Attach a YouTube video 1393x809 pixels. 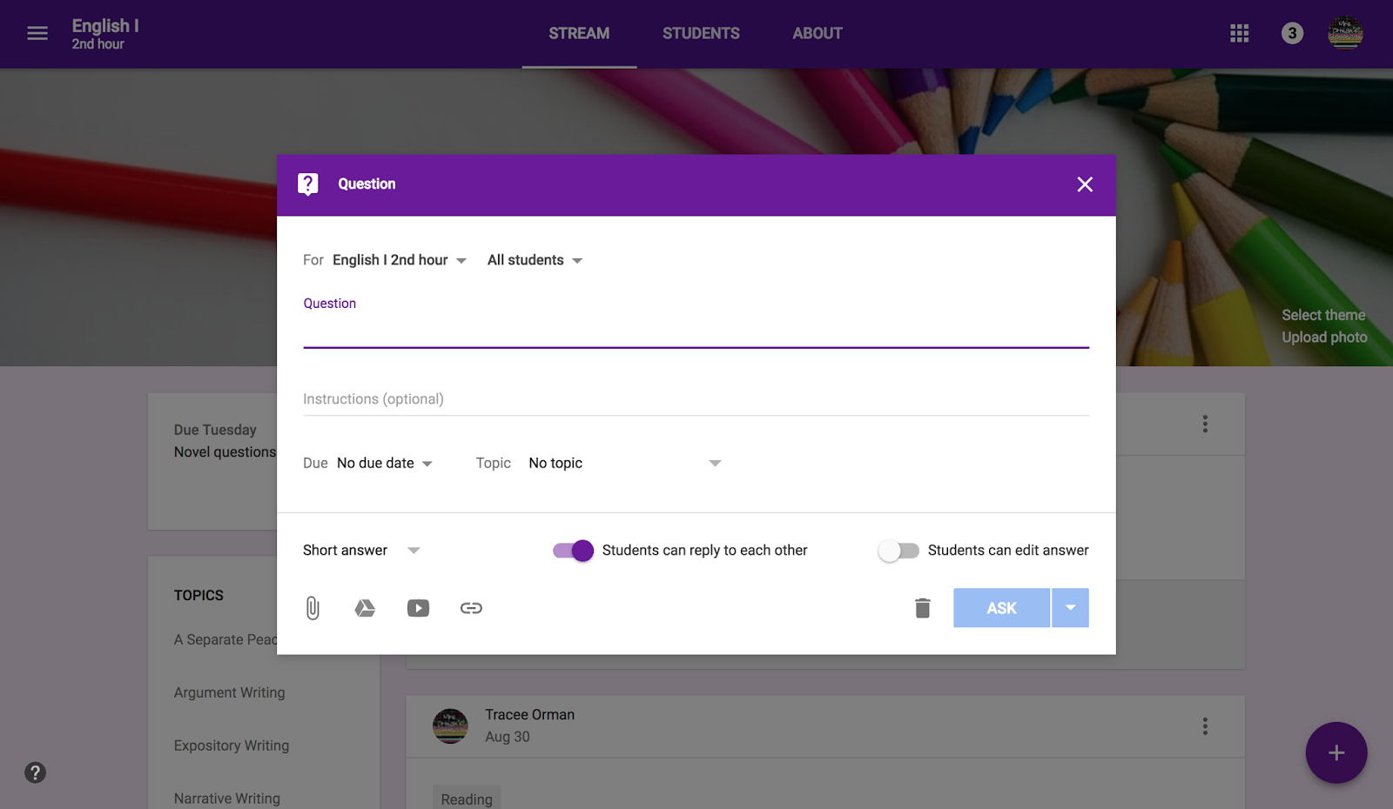418,607
